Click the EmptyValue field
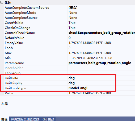 [x=101, y=43]
